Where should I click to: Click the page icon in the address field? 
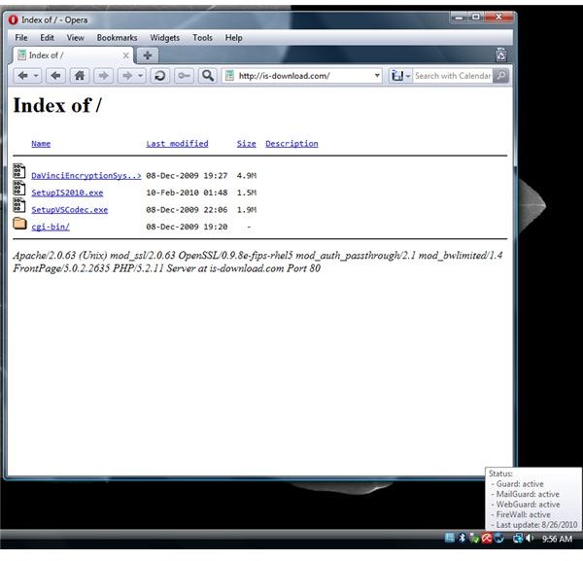click(229, 76)
